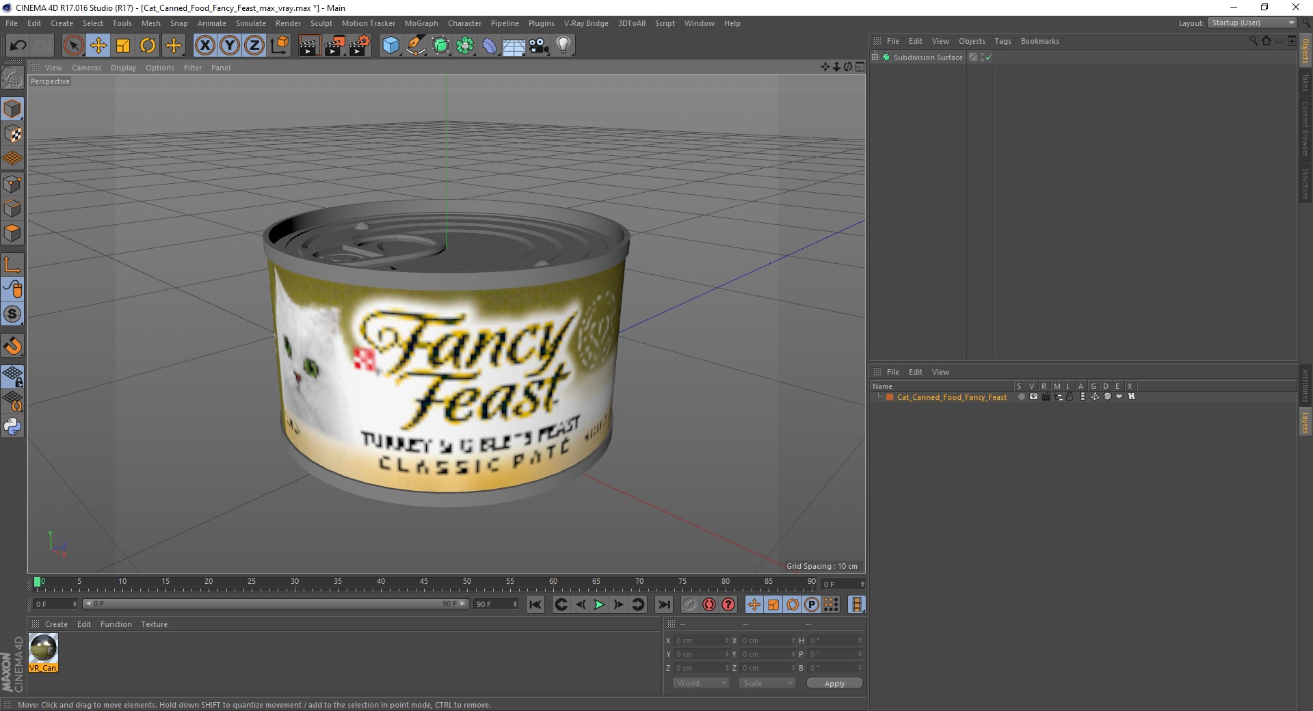1313x711 pixels.
Task: Enable Axis mode tool
Action: (12, 265)
